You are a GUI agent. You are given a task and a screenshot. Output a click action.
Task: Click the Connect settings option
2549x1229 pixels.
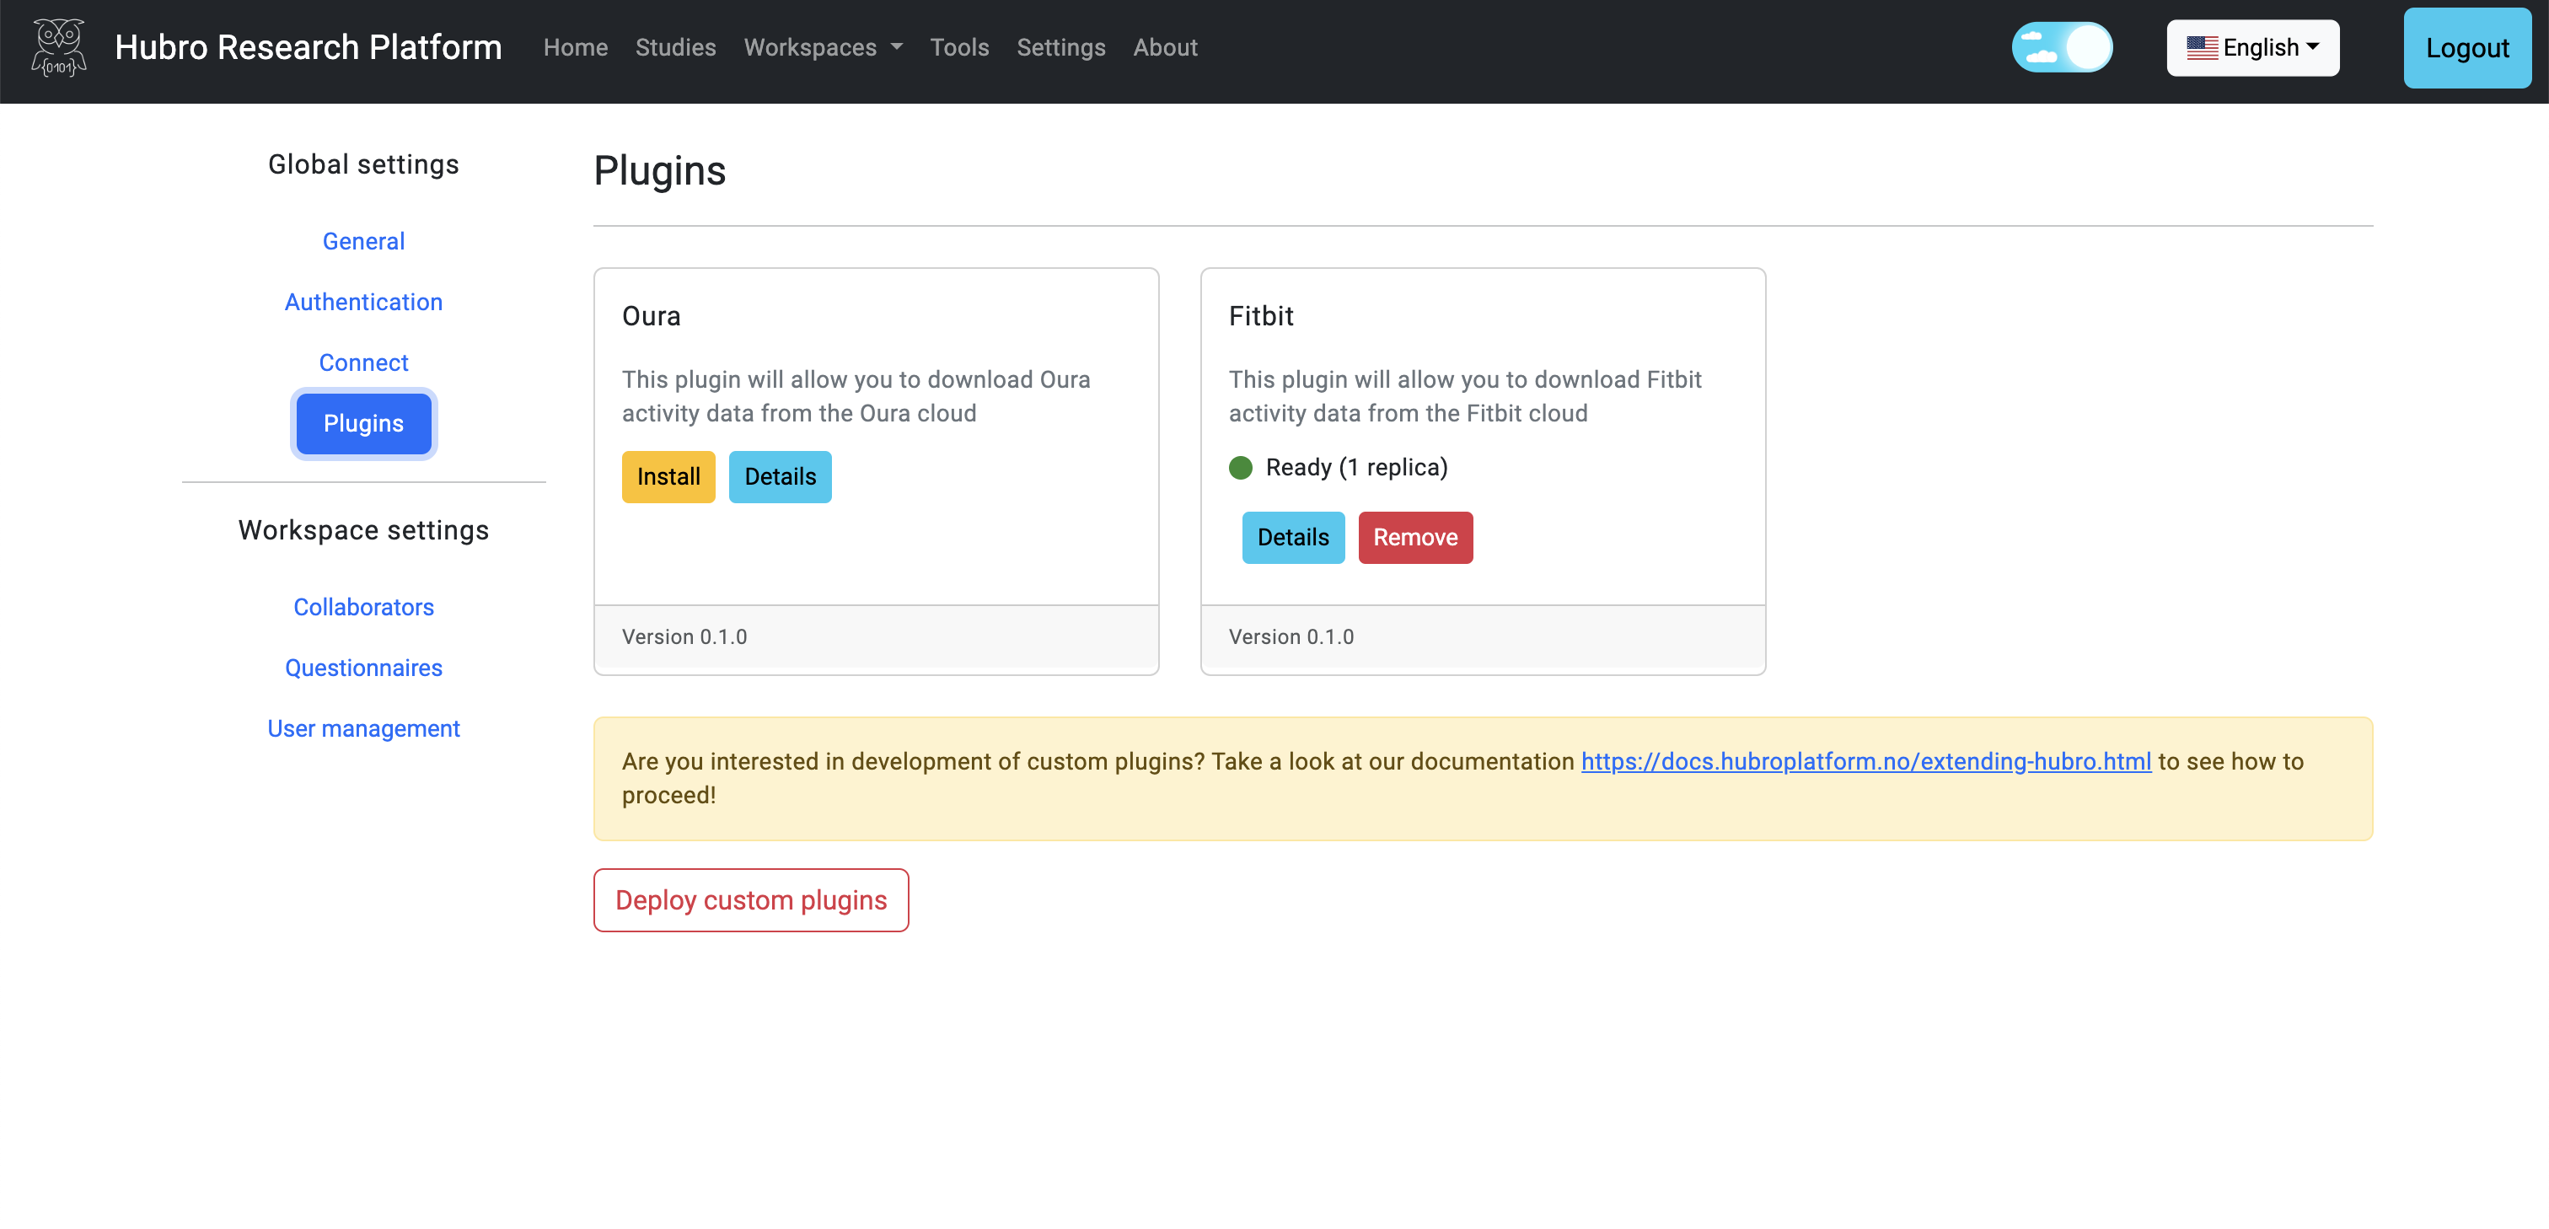(x=364, y=362)
